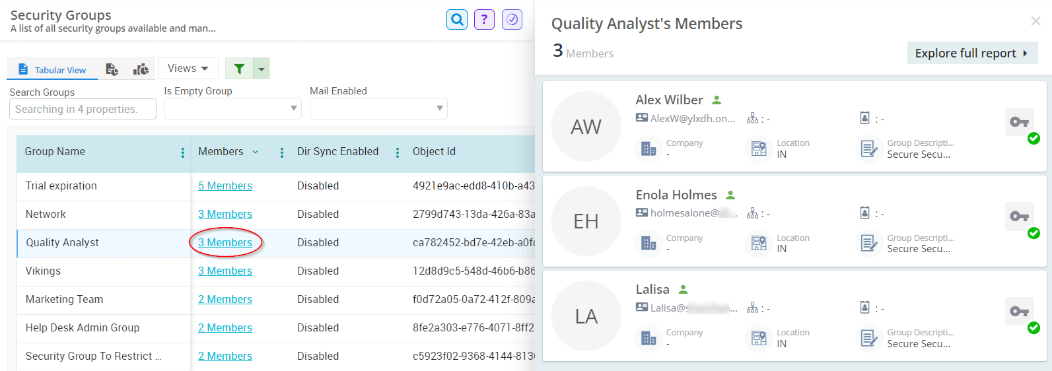Click Enola Holmes's EH avatar

point(586,221)
